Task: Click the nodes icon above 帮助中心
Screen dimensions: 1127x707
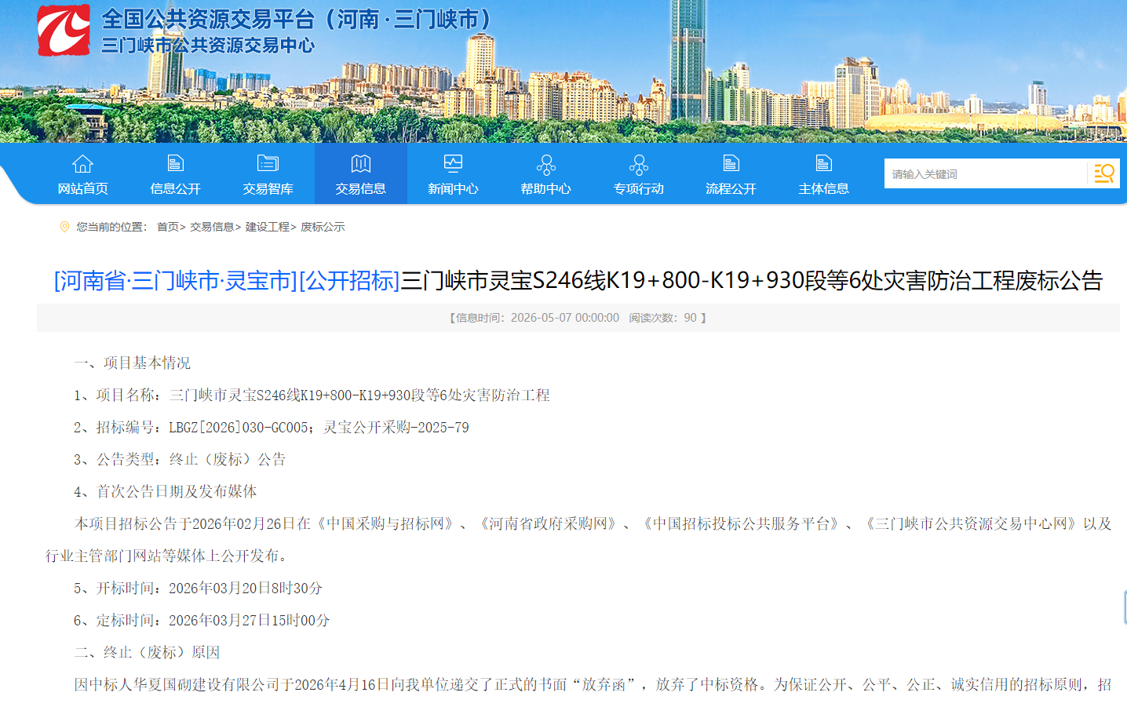Action: 545,165
